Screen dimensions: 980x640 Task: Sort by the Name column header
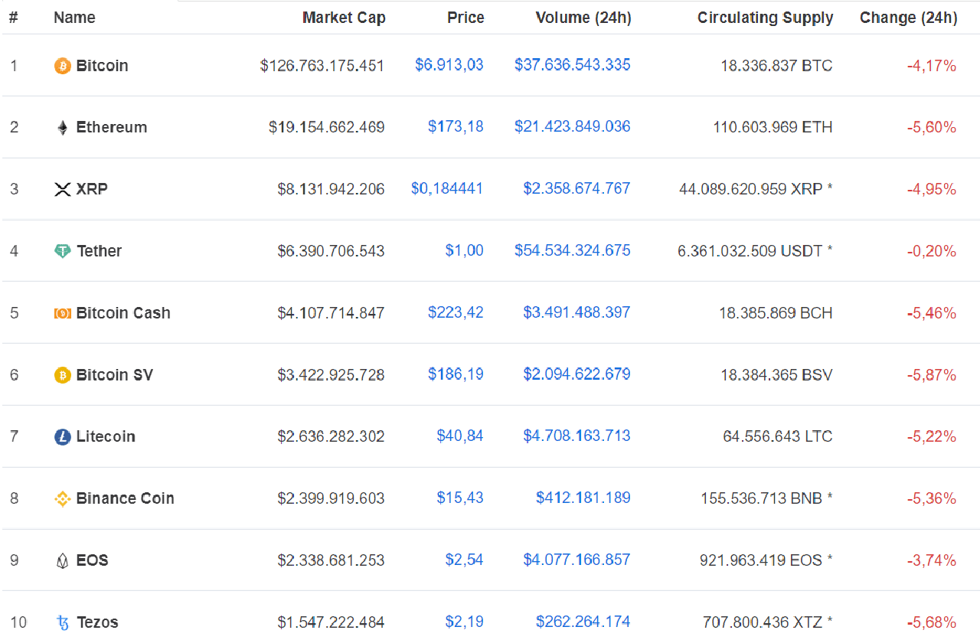[x=74, y=18]
